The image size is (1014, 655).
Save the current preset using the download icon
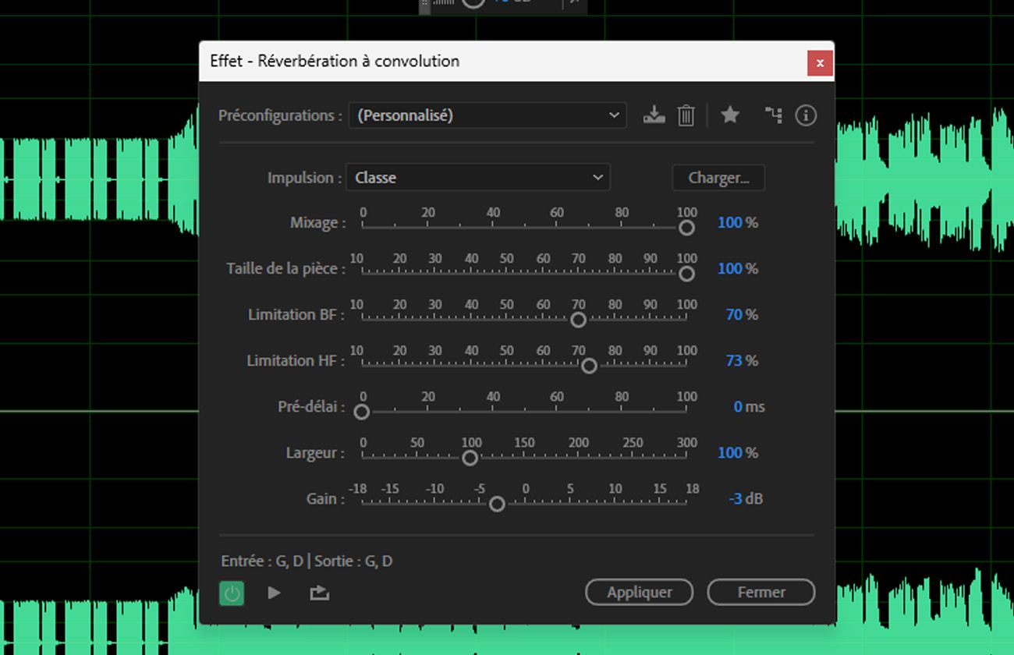[x=654, y=115]
